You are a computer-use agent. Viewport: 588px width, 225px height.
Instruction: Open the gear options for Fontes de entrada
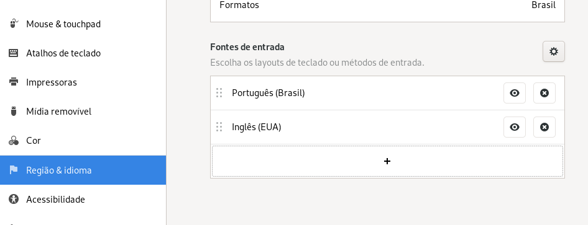tap(553, 51)
